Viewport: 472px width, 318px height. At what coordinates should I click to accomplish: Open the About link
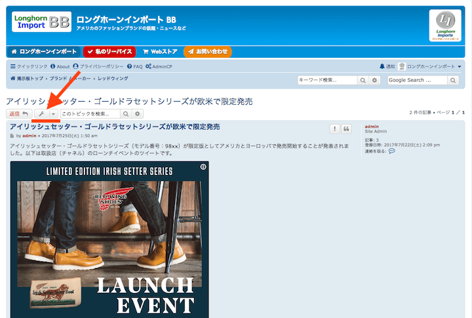(x=60, y=67)
